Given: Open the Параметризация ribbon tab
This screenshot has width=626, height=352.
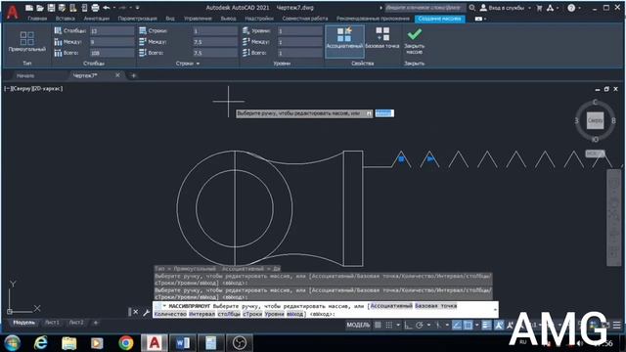Looking at the screenshot, I should [137, 19].
